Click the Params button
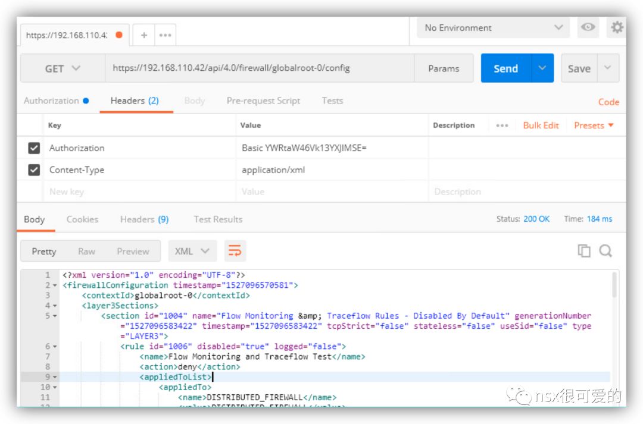 [x=444, y=68]
